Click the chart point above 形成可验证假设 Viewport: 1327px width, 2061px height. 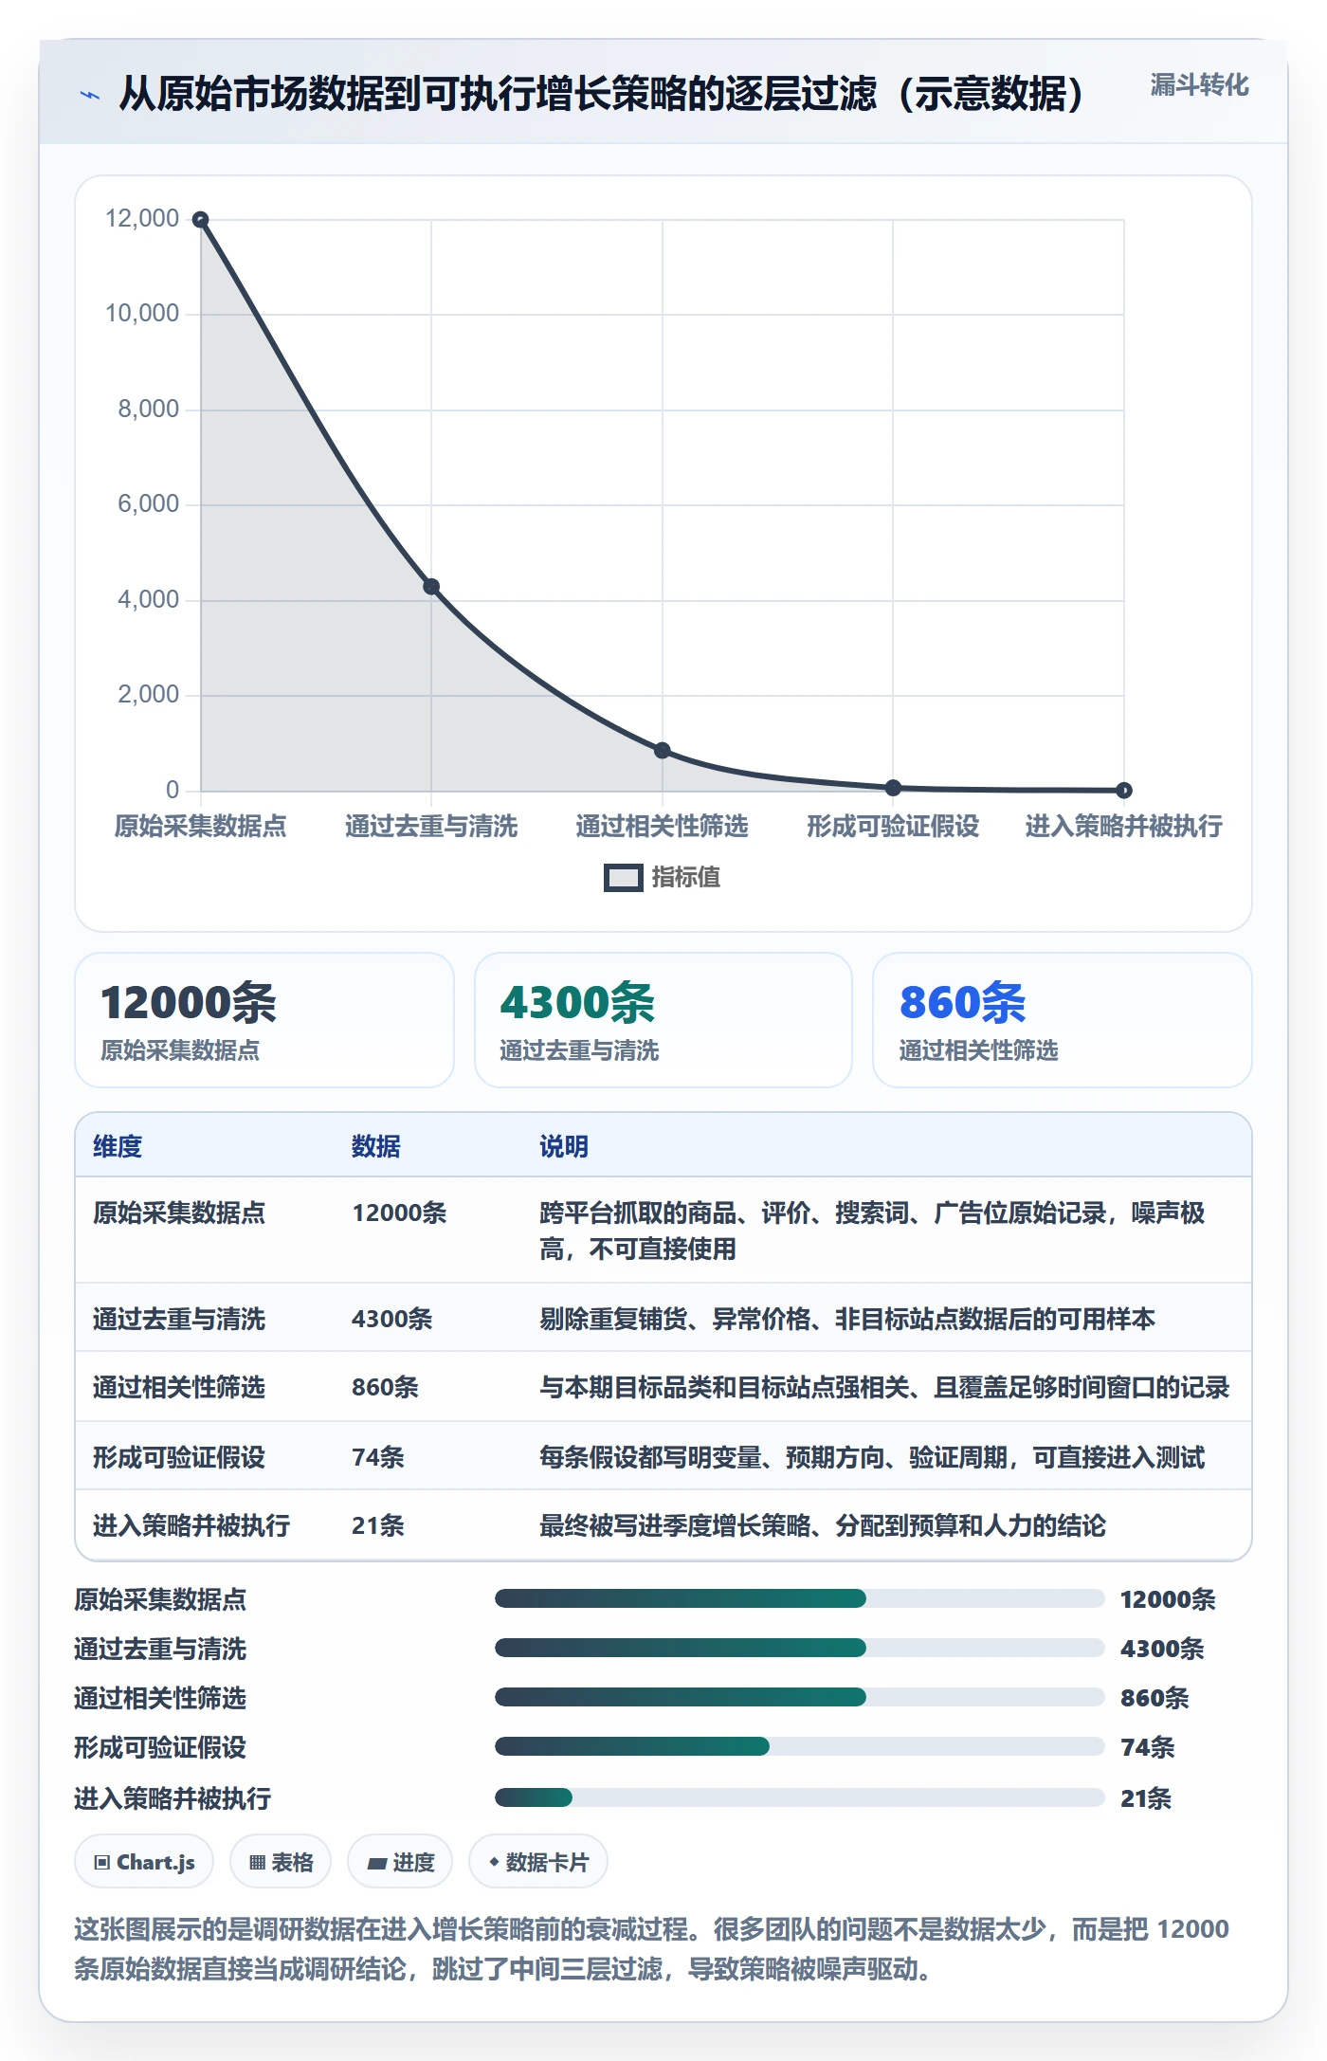pos(893,787)
